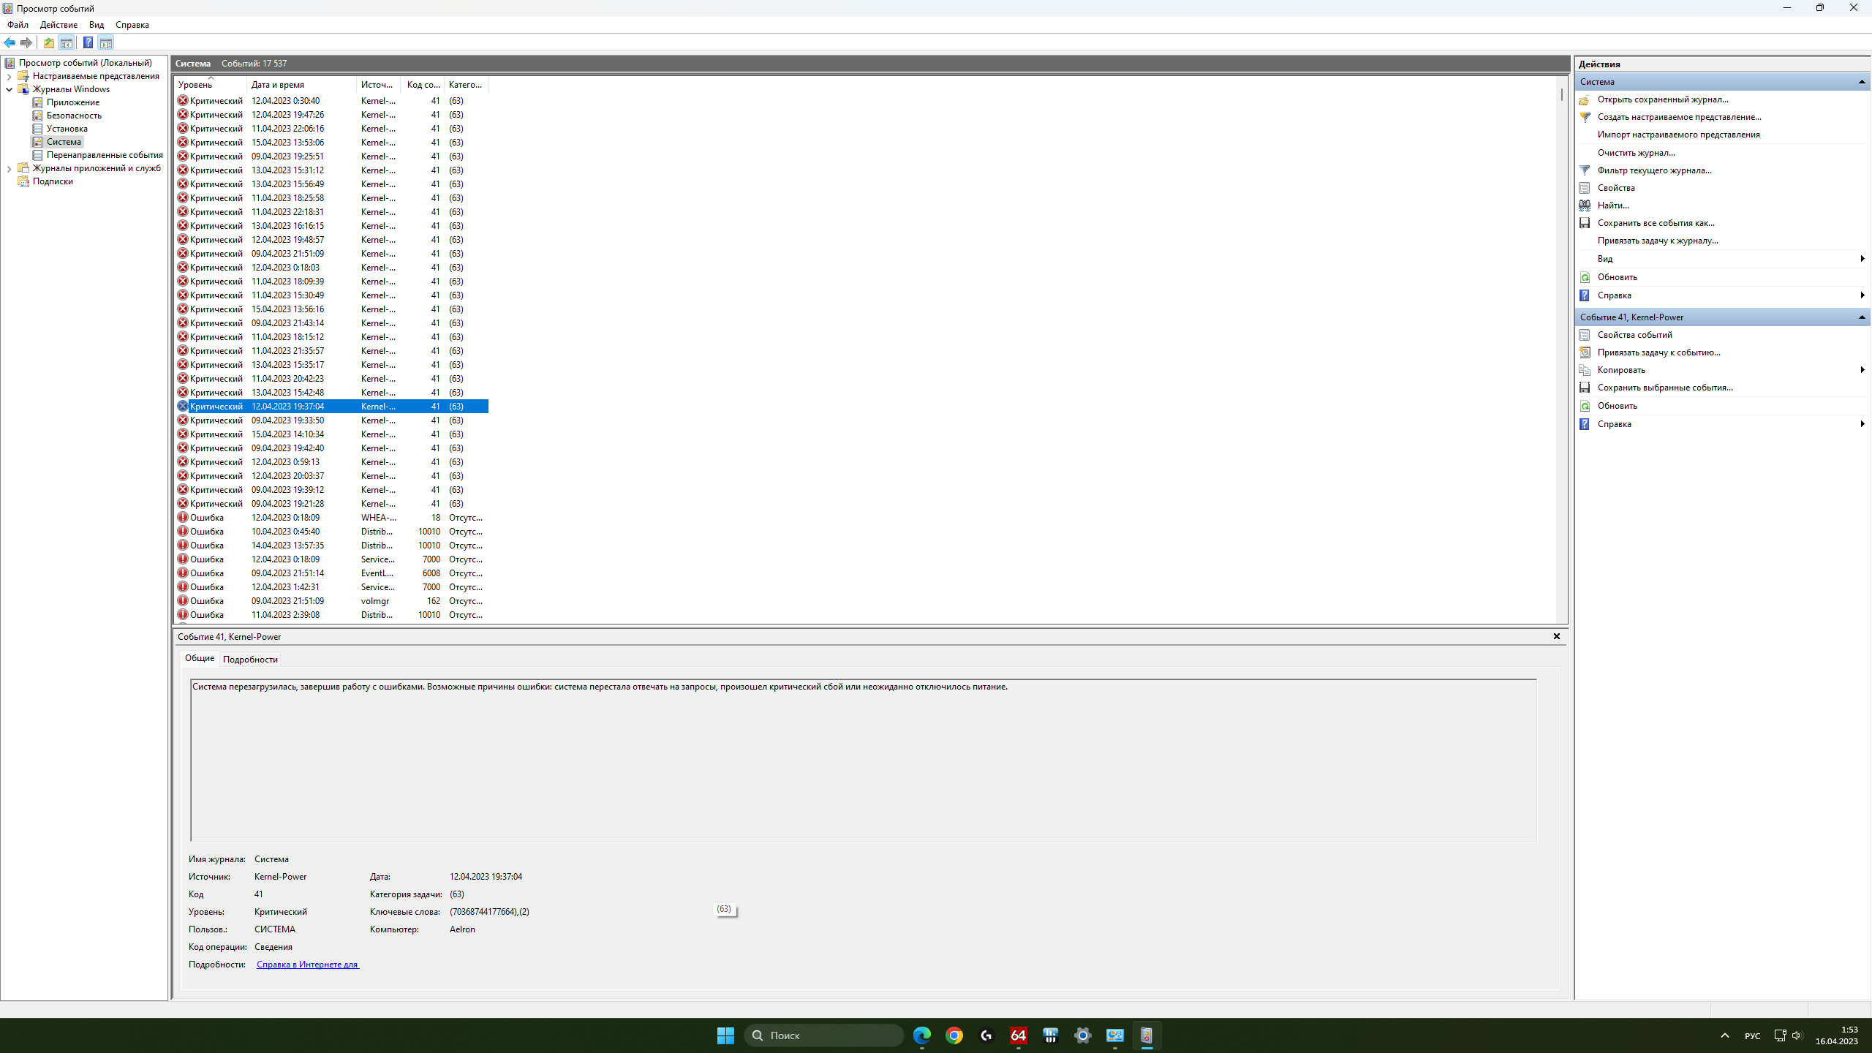Click the Свойства событий icon
Image resolution: width=1872 pixels, height=1053 pixels.
[x=1585, y=335]
